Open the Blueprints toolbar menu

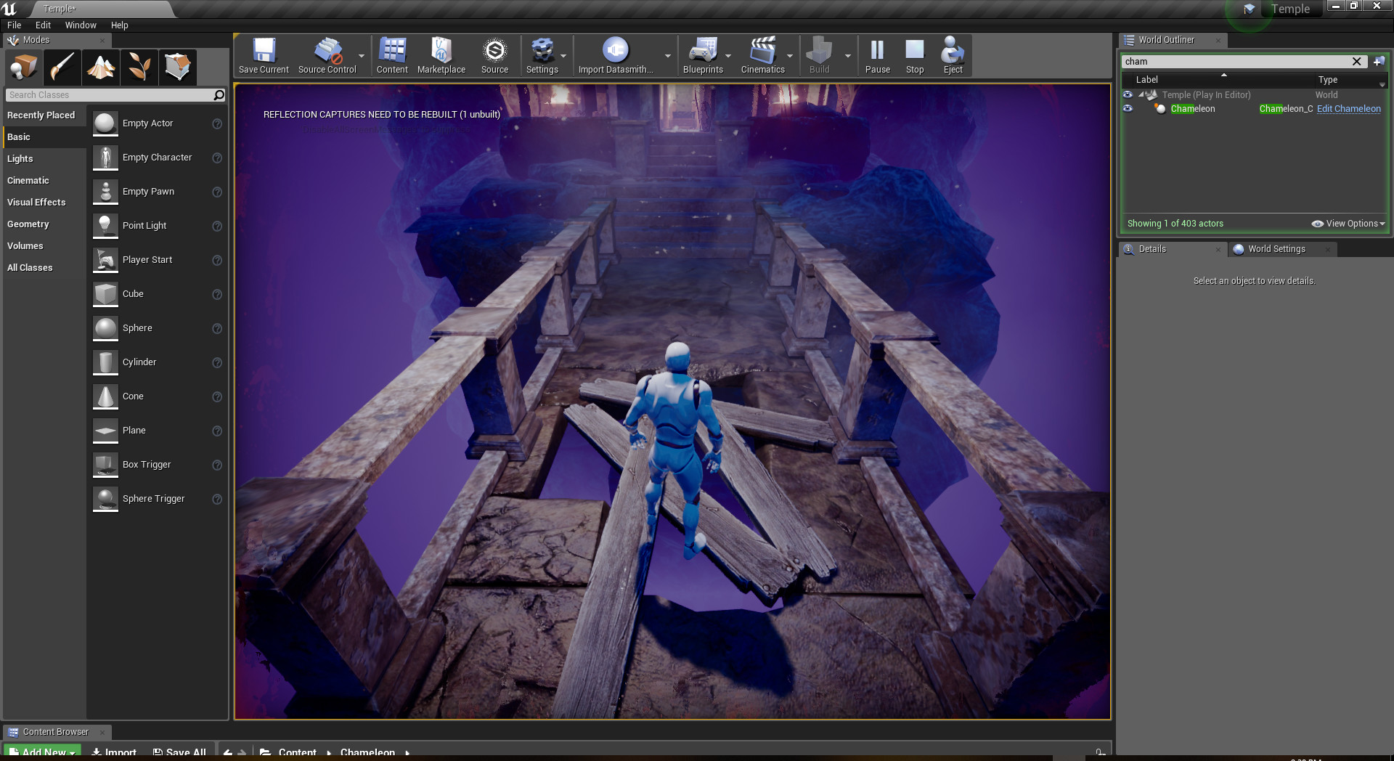(x=703, y=54)
